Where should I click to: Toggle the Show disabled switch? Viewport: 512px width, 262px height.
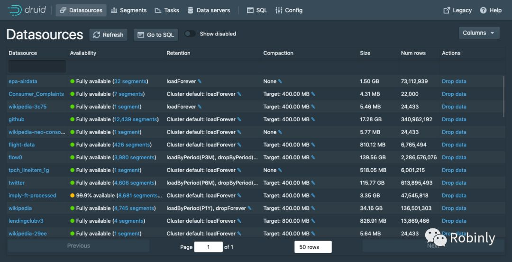tap(190, 34)
